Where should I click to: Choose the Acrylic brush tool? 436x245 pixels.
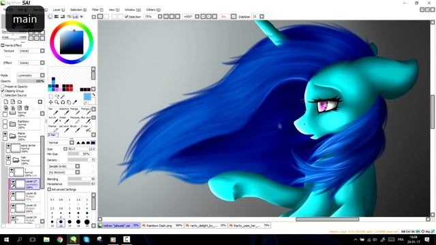point(53,120)
